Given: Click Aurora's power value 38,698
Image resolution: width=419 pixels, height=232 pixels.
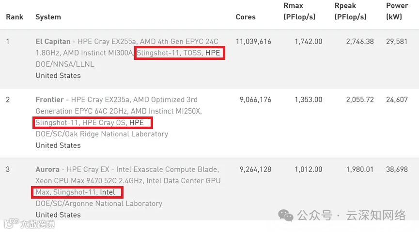Looking at the screenshot, I should 397,170.
